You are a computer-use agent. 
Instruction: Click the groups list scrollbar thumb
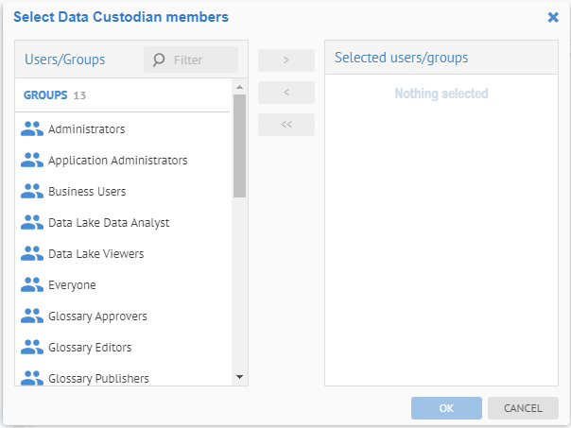(x=239, y=145)
